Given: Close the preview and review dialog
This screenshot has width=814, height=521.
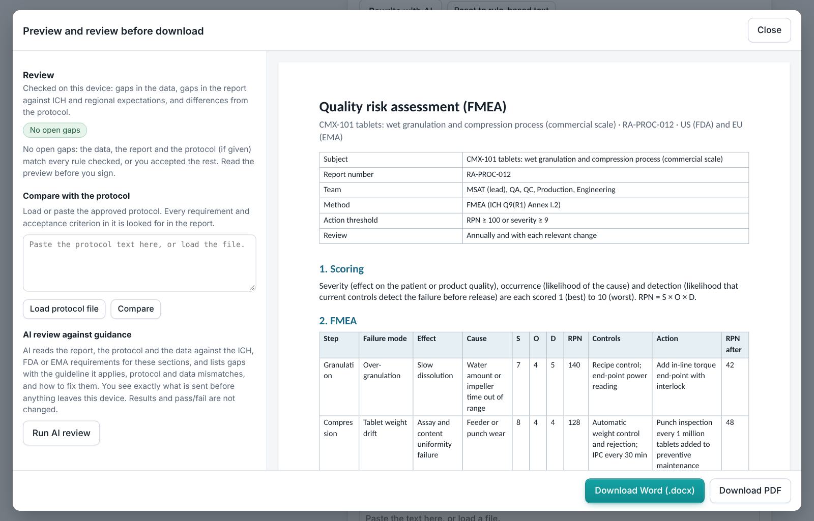Looking at the screenshot, I should click(x=769, y=30).
